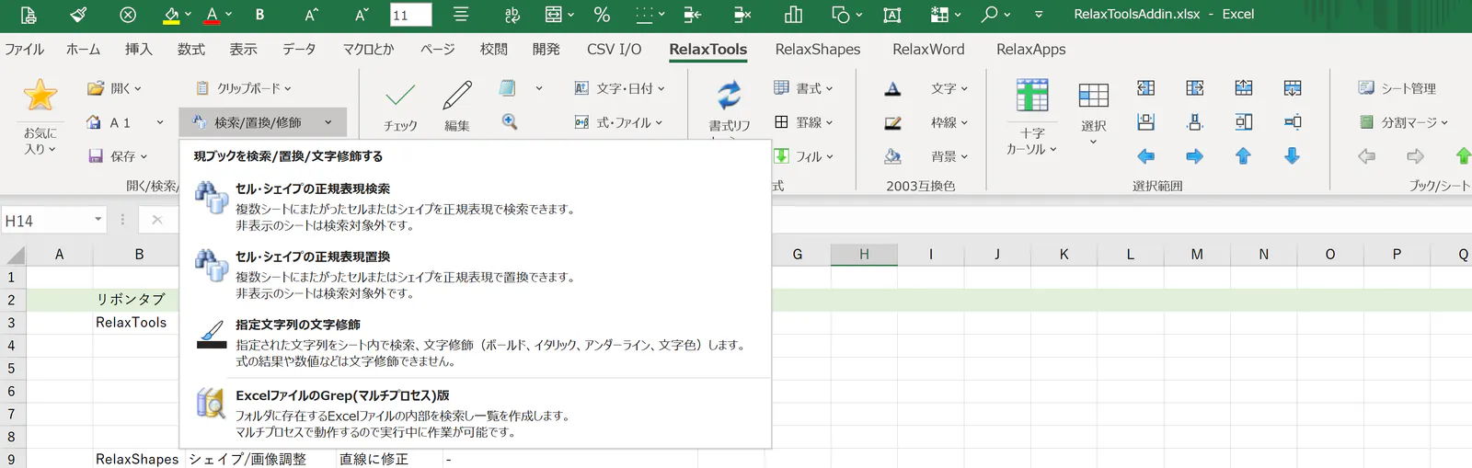Switch to the 数式 tab

click(x=191, y=50)
